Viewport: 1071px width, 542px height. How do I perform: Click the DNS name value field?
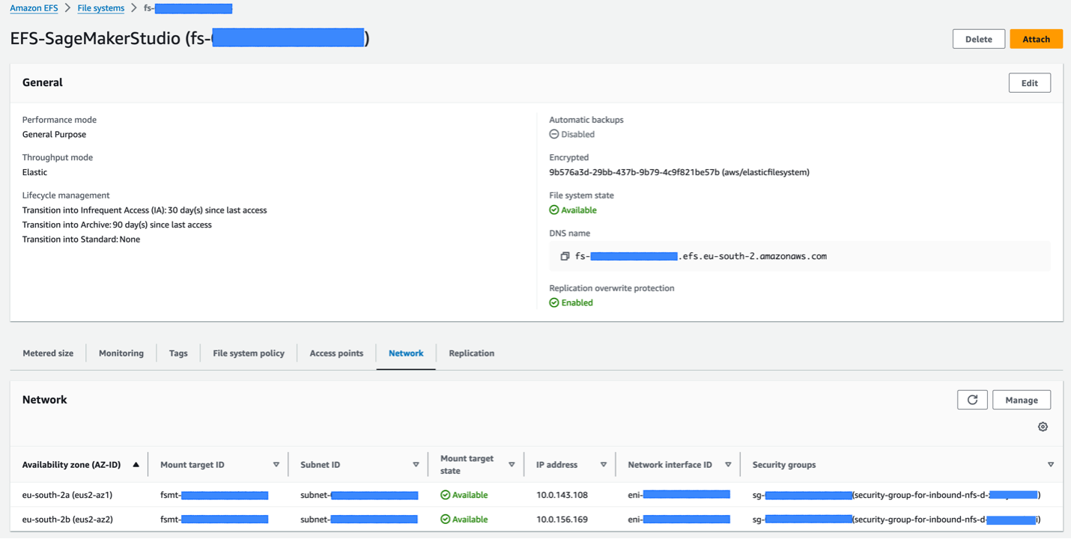800,256
